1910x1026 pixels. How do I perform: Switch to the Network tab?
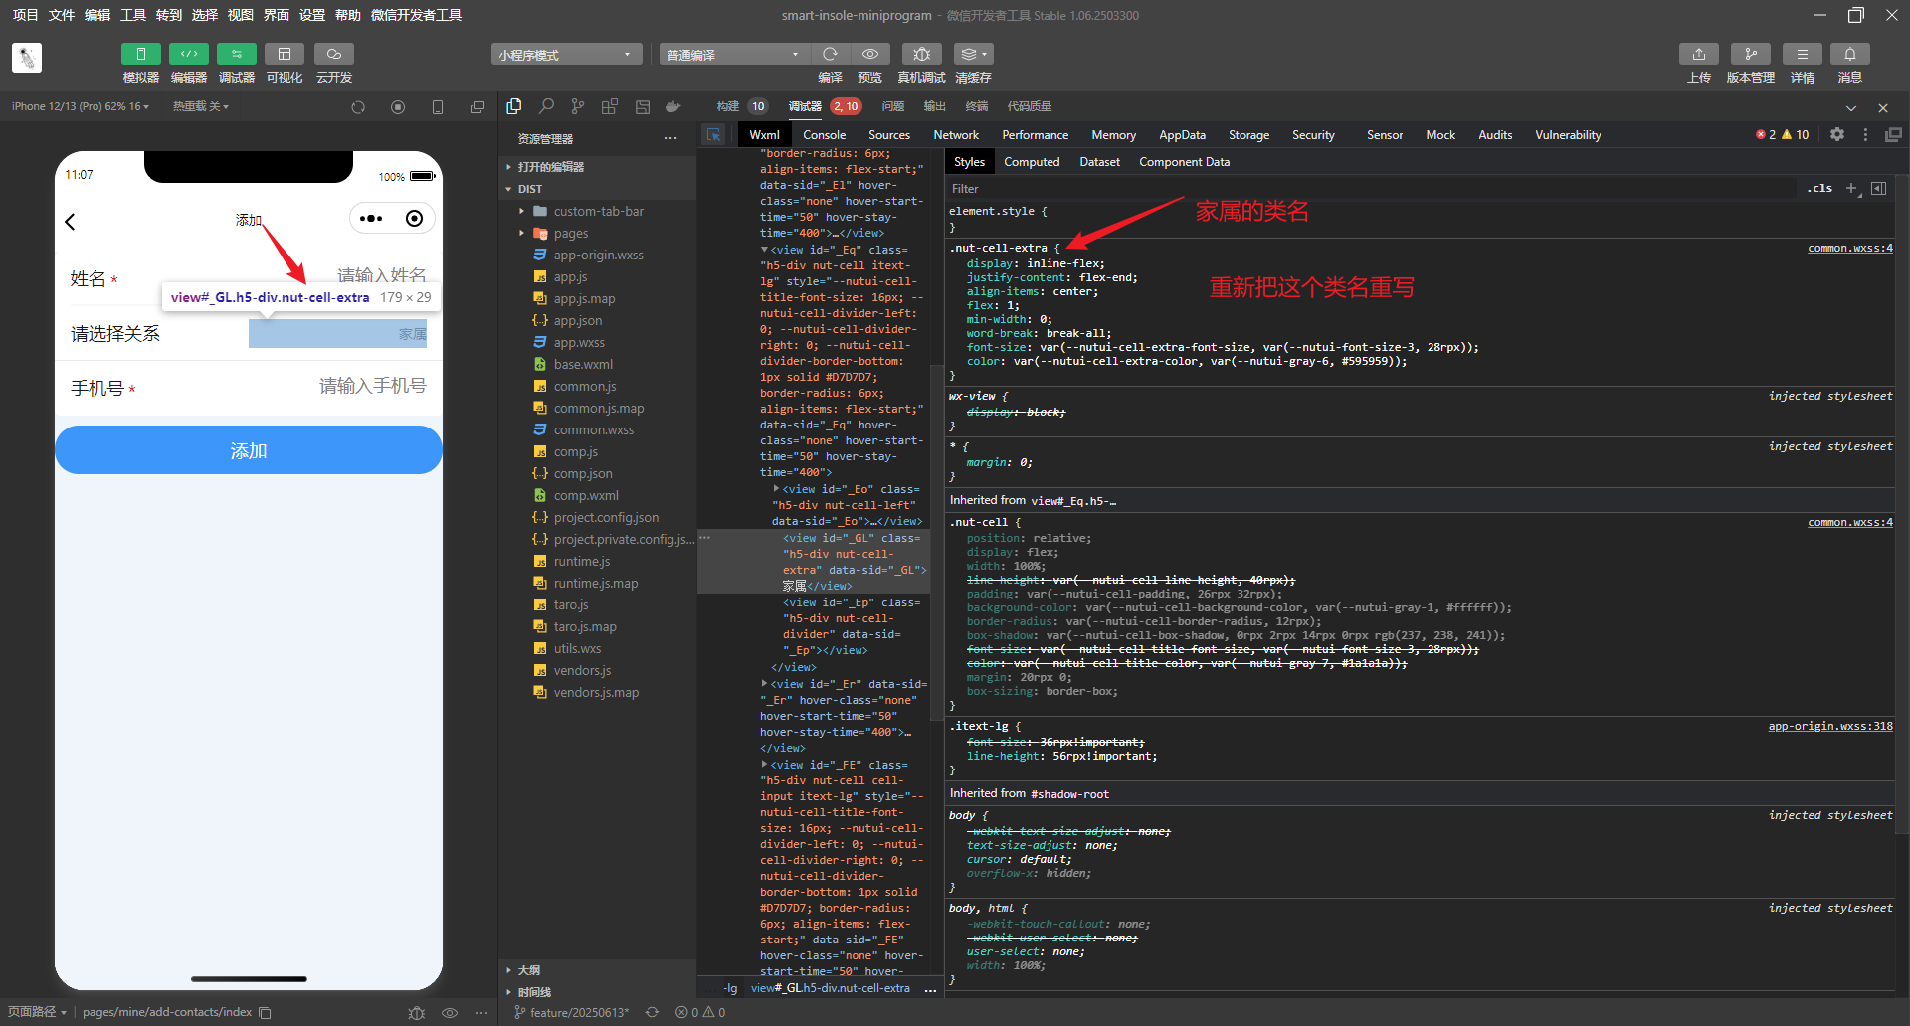(956, 135)
